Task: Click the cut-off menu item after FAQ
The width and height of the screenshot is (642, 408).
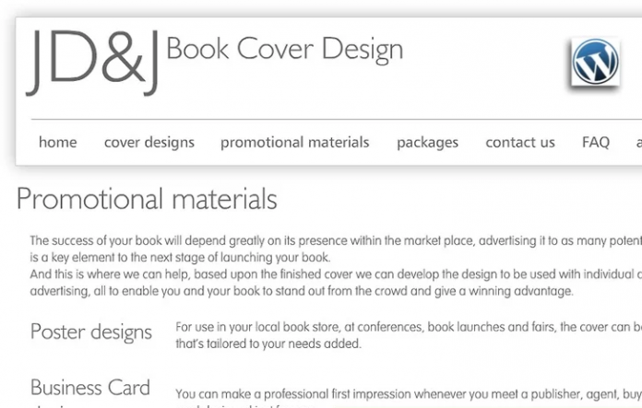Action: pyautogui.click(x=637, y=142)
